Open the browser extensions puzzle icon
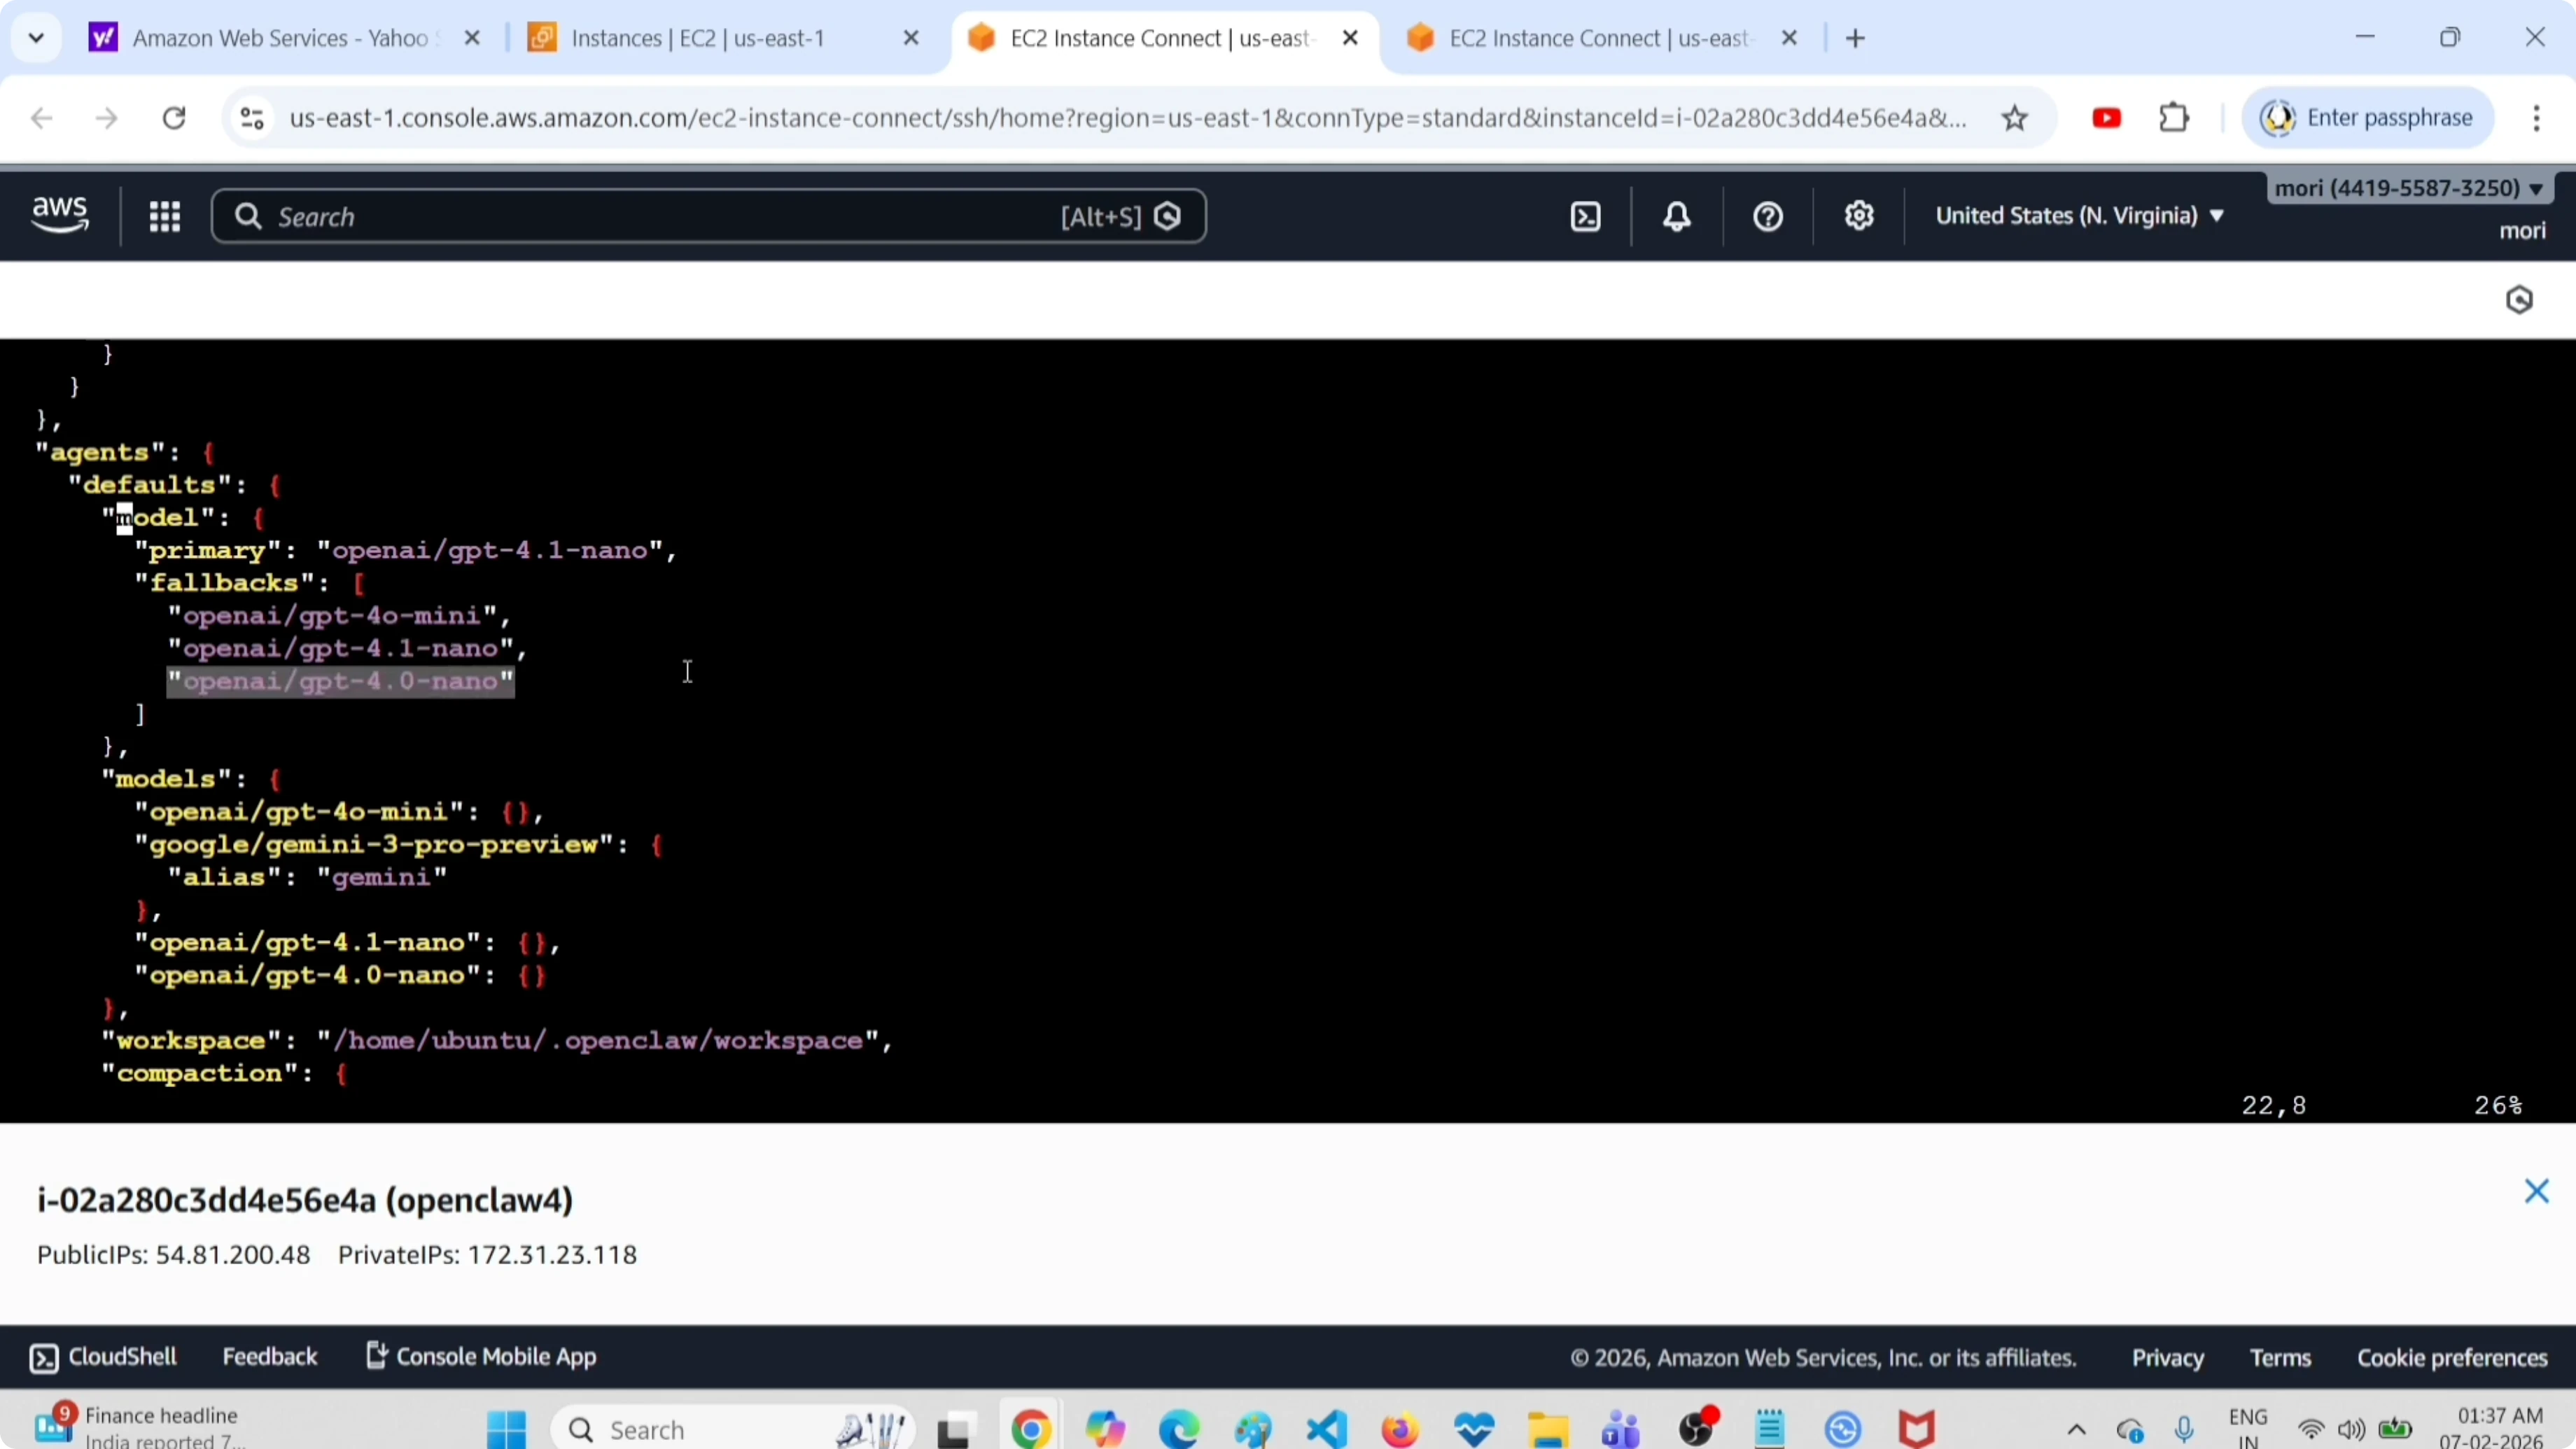The height and width of the screenshot is (1449, 2576). click(x=2174, y=119)
